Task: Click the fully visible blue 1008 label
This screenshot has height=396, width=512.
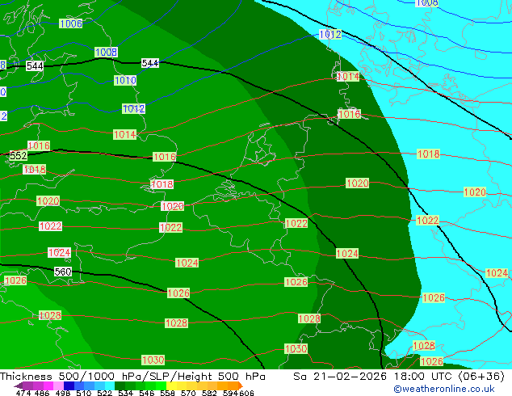Action: (106, 52)
